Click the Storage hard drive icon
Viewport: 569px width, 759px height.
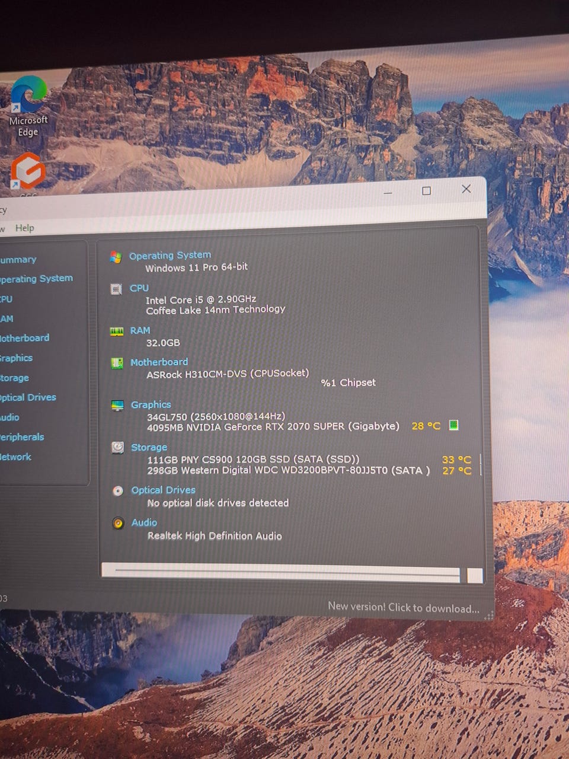118,448
